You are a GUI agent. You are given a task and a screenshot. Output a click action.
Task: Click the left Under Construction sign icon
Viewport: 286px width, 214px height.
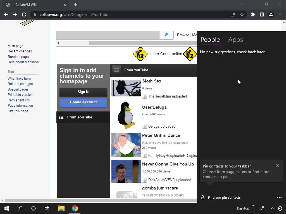click(x=140, y=54)
